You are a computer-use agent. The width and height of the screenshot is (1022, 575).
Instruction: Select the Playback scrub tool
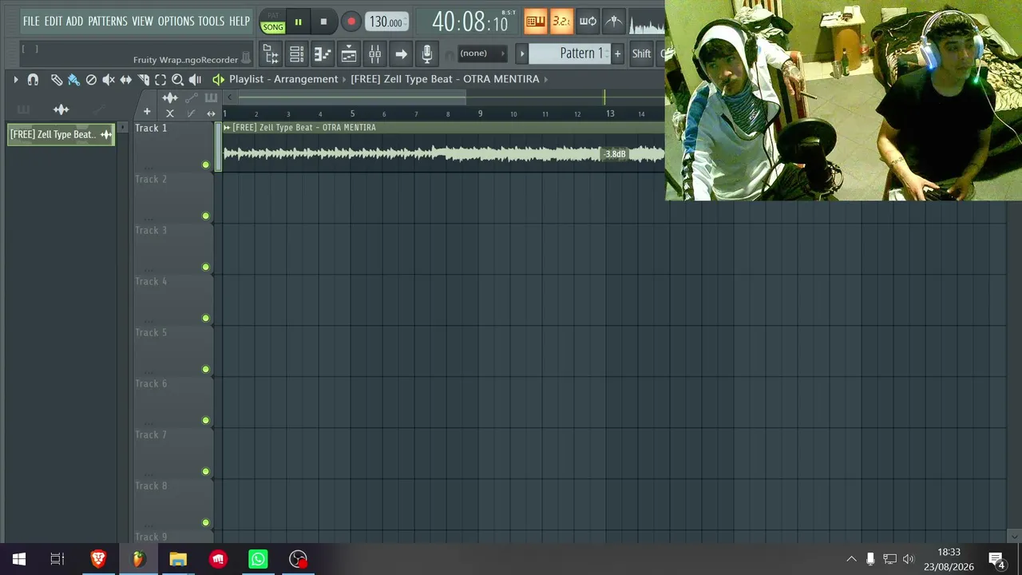pyautogui.click(x=195, y=79)
